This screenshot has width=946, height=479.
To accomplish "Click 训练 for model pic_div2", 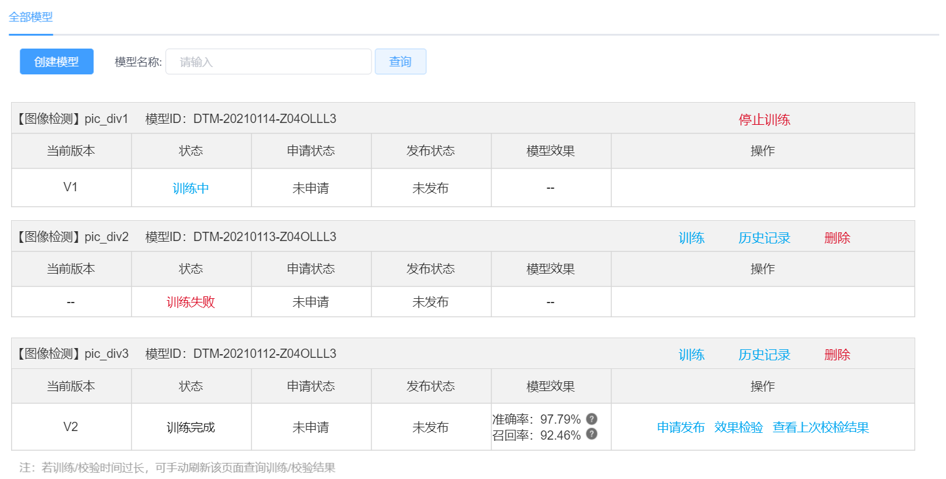I will point(691,238).
